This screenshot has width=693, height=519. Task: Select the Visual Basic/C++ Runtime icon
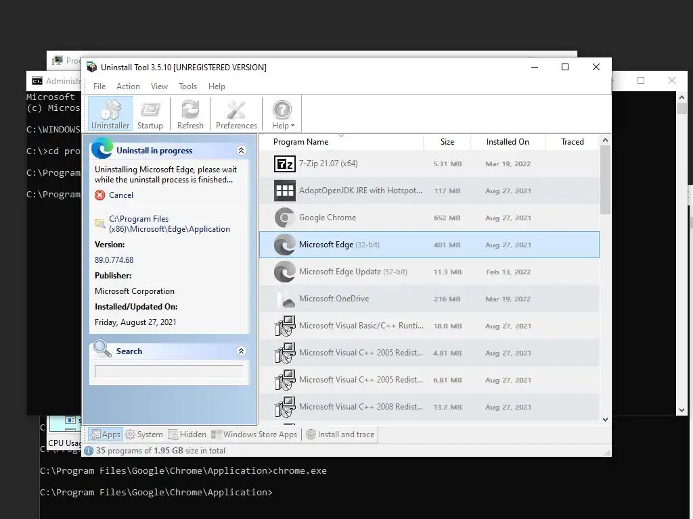click(285, 326)
